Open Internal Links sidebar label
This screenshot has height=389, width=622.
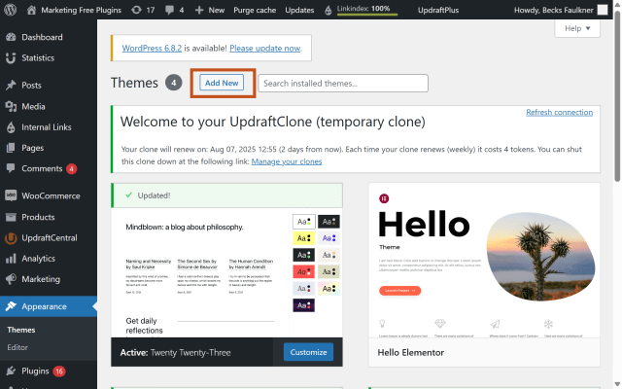47,127
